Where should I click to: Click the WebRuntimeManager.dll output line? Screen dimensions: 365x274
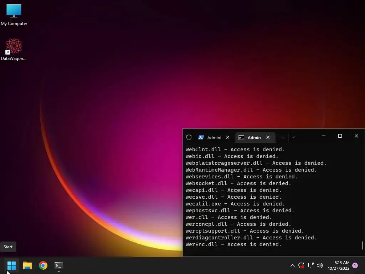click(x=251, y=170)
